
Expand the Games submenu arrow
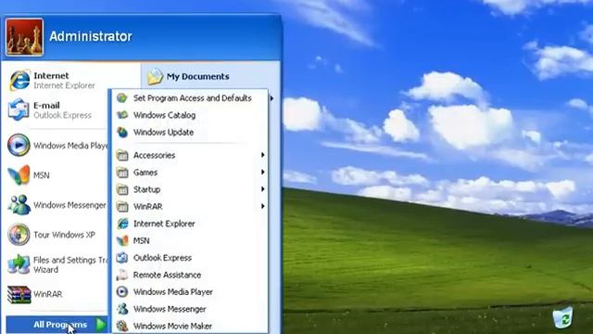tap(262, 173)
